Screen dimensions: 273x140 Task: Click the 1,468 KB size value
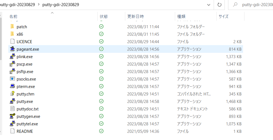click(234, 101)
